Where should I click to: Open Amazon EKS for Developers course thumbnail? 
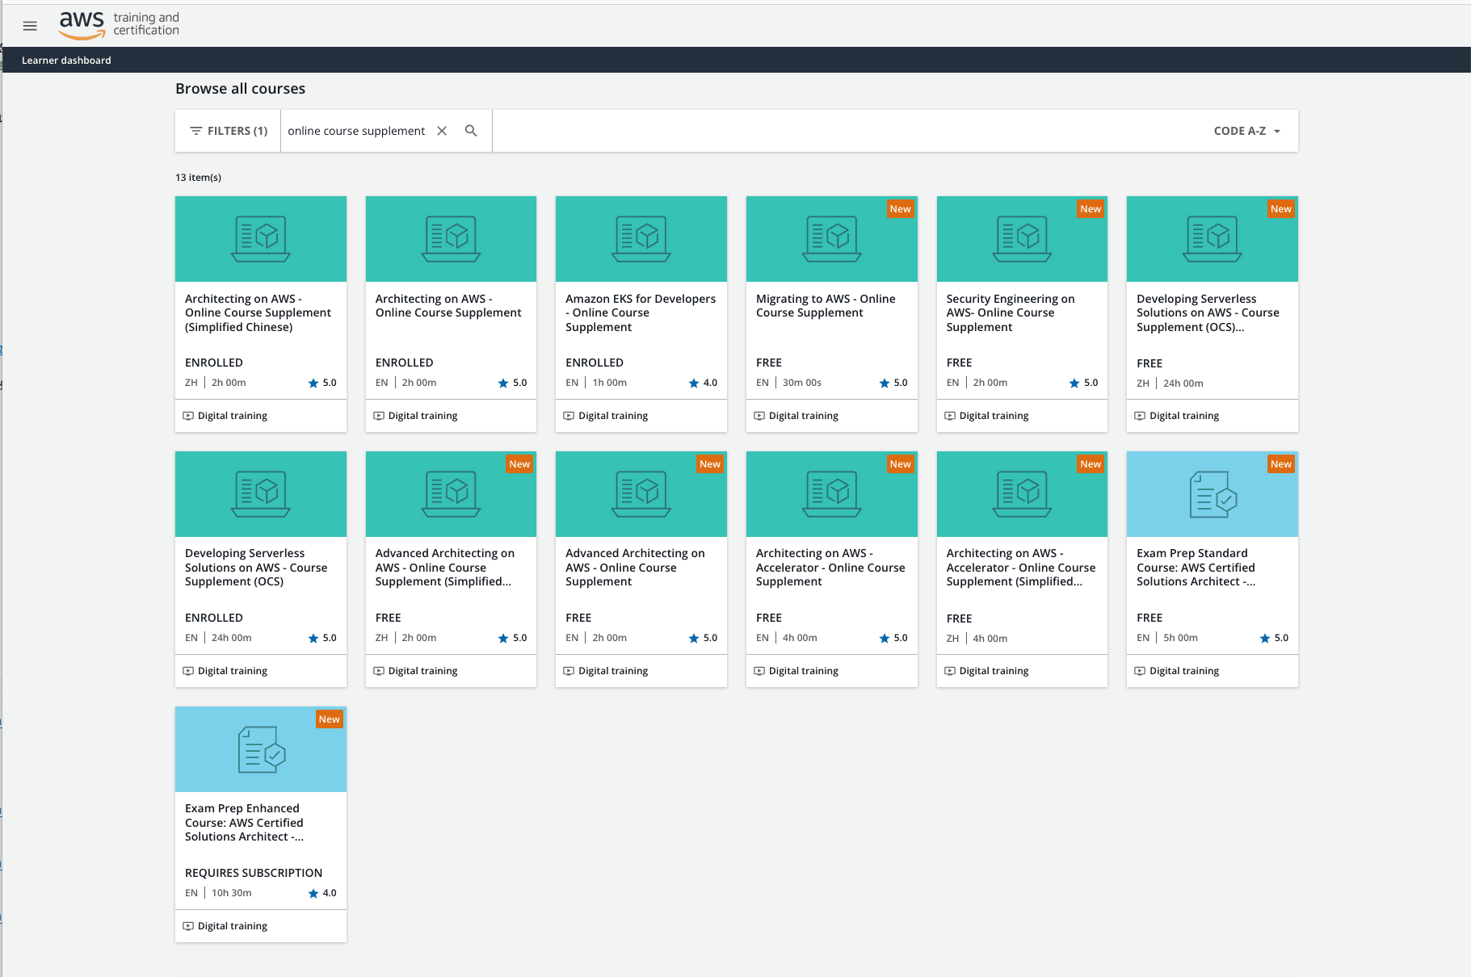tap(641, 239)
